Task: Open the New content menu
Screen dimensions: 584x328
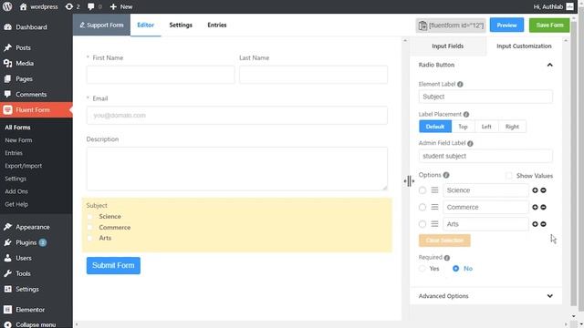Action: 121,6
